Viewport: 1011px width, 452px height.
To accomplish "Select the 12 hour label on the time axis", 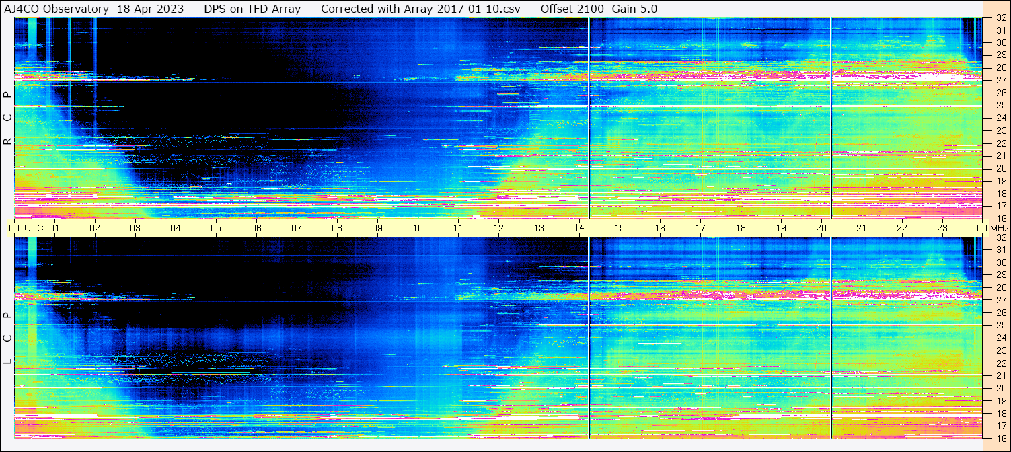I will 498,228.
